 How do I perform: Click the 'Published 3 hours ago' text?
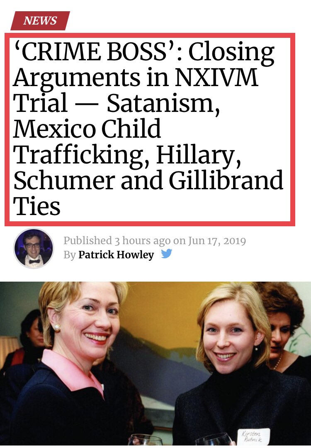117,241
